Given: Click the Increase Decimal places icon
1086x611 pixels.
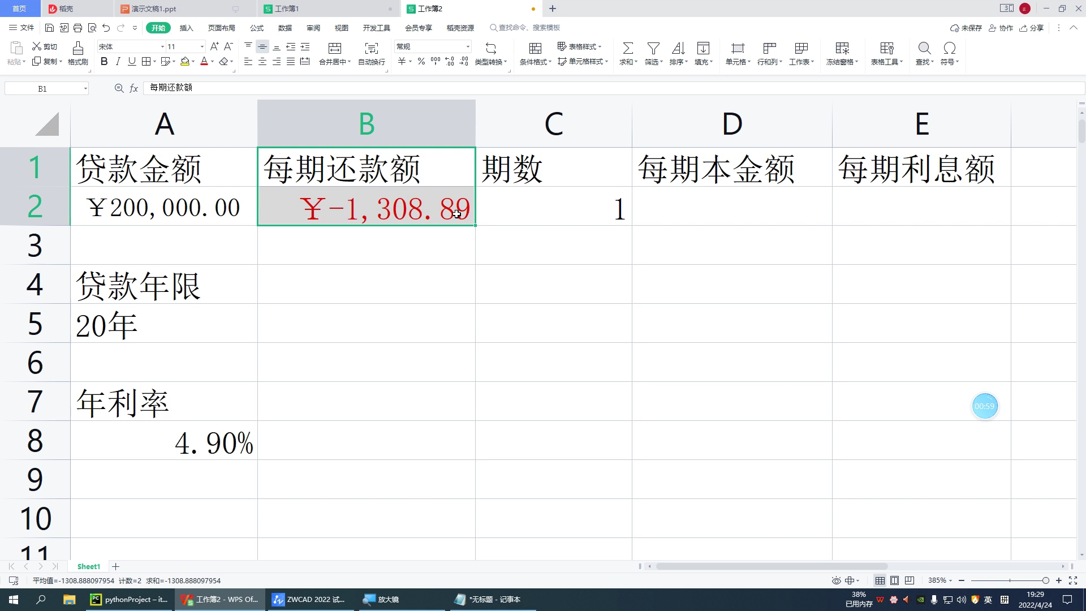Looking at the screenshot, I should coord(450,62).
